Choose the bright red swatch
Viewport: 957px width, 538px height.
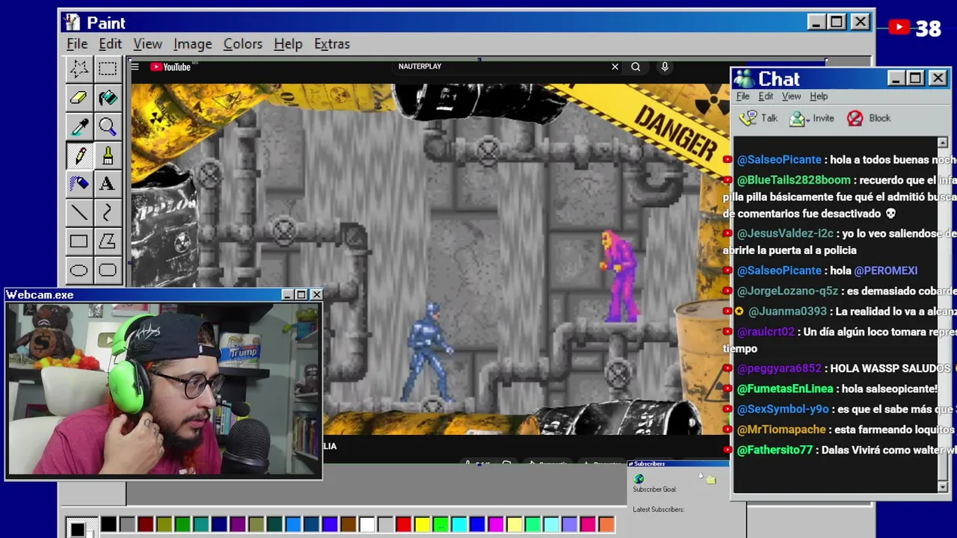(403, 525)
